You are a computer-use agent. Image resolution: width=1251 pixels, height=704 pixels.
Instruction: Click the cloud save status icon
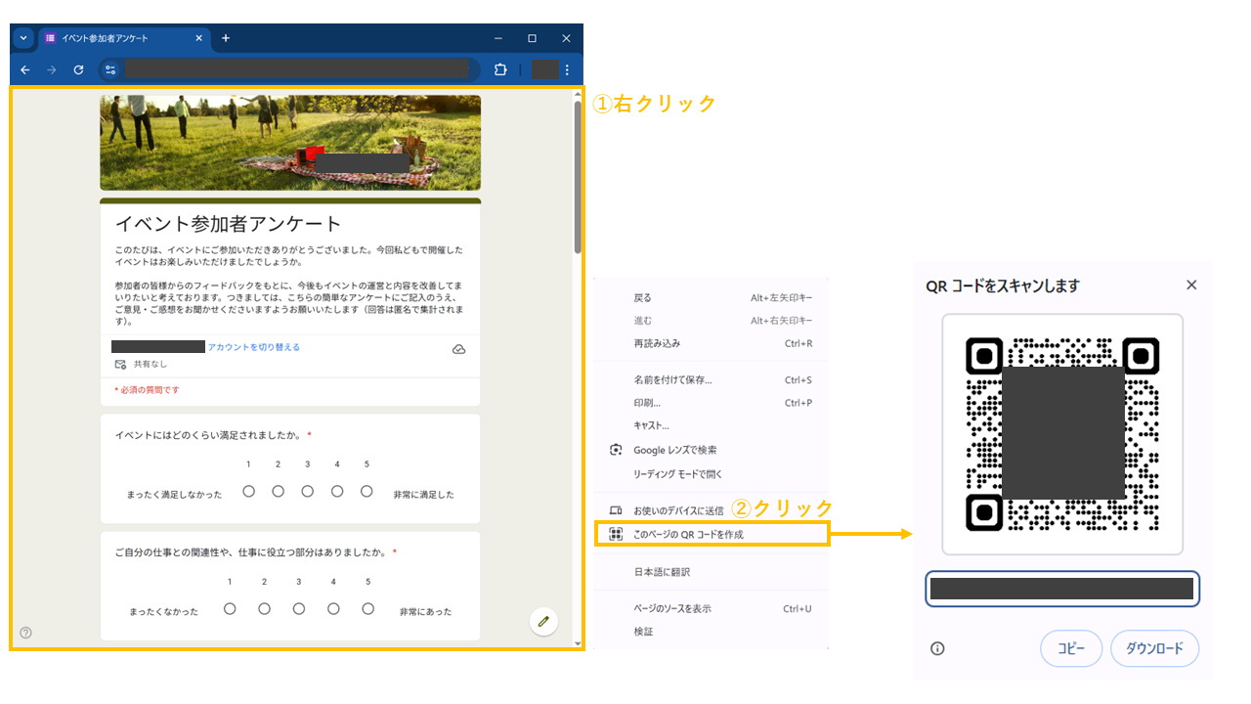tap(458, 349)
